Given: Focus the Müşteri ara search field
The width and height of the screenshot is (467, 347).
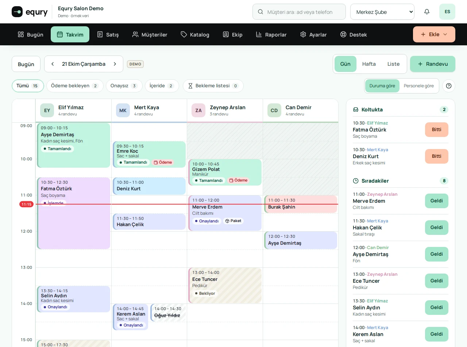Looking at the screenshot, I should [x=299, y=12].
